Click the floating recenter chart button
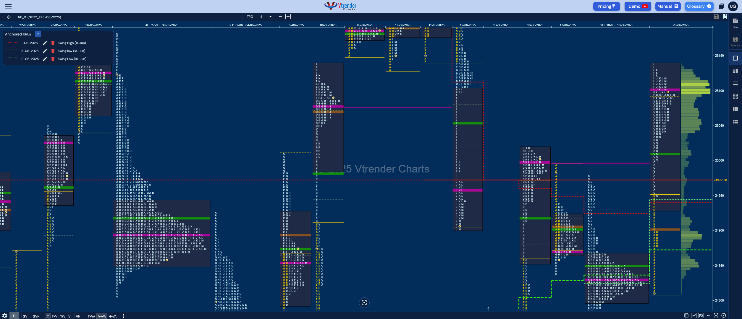Viewport: 742px width, 319px height. pos(364,302)
